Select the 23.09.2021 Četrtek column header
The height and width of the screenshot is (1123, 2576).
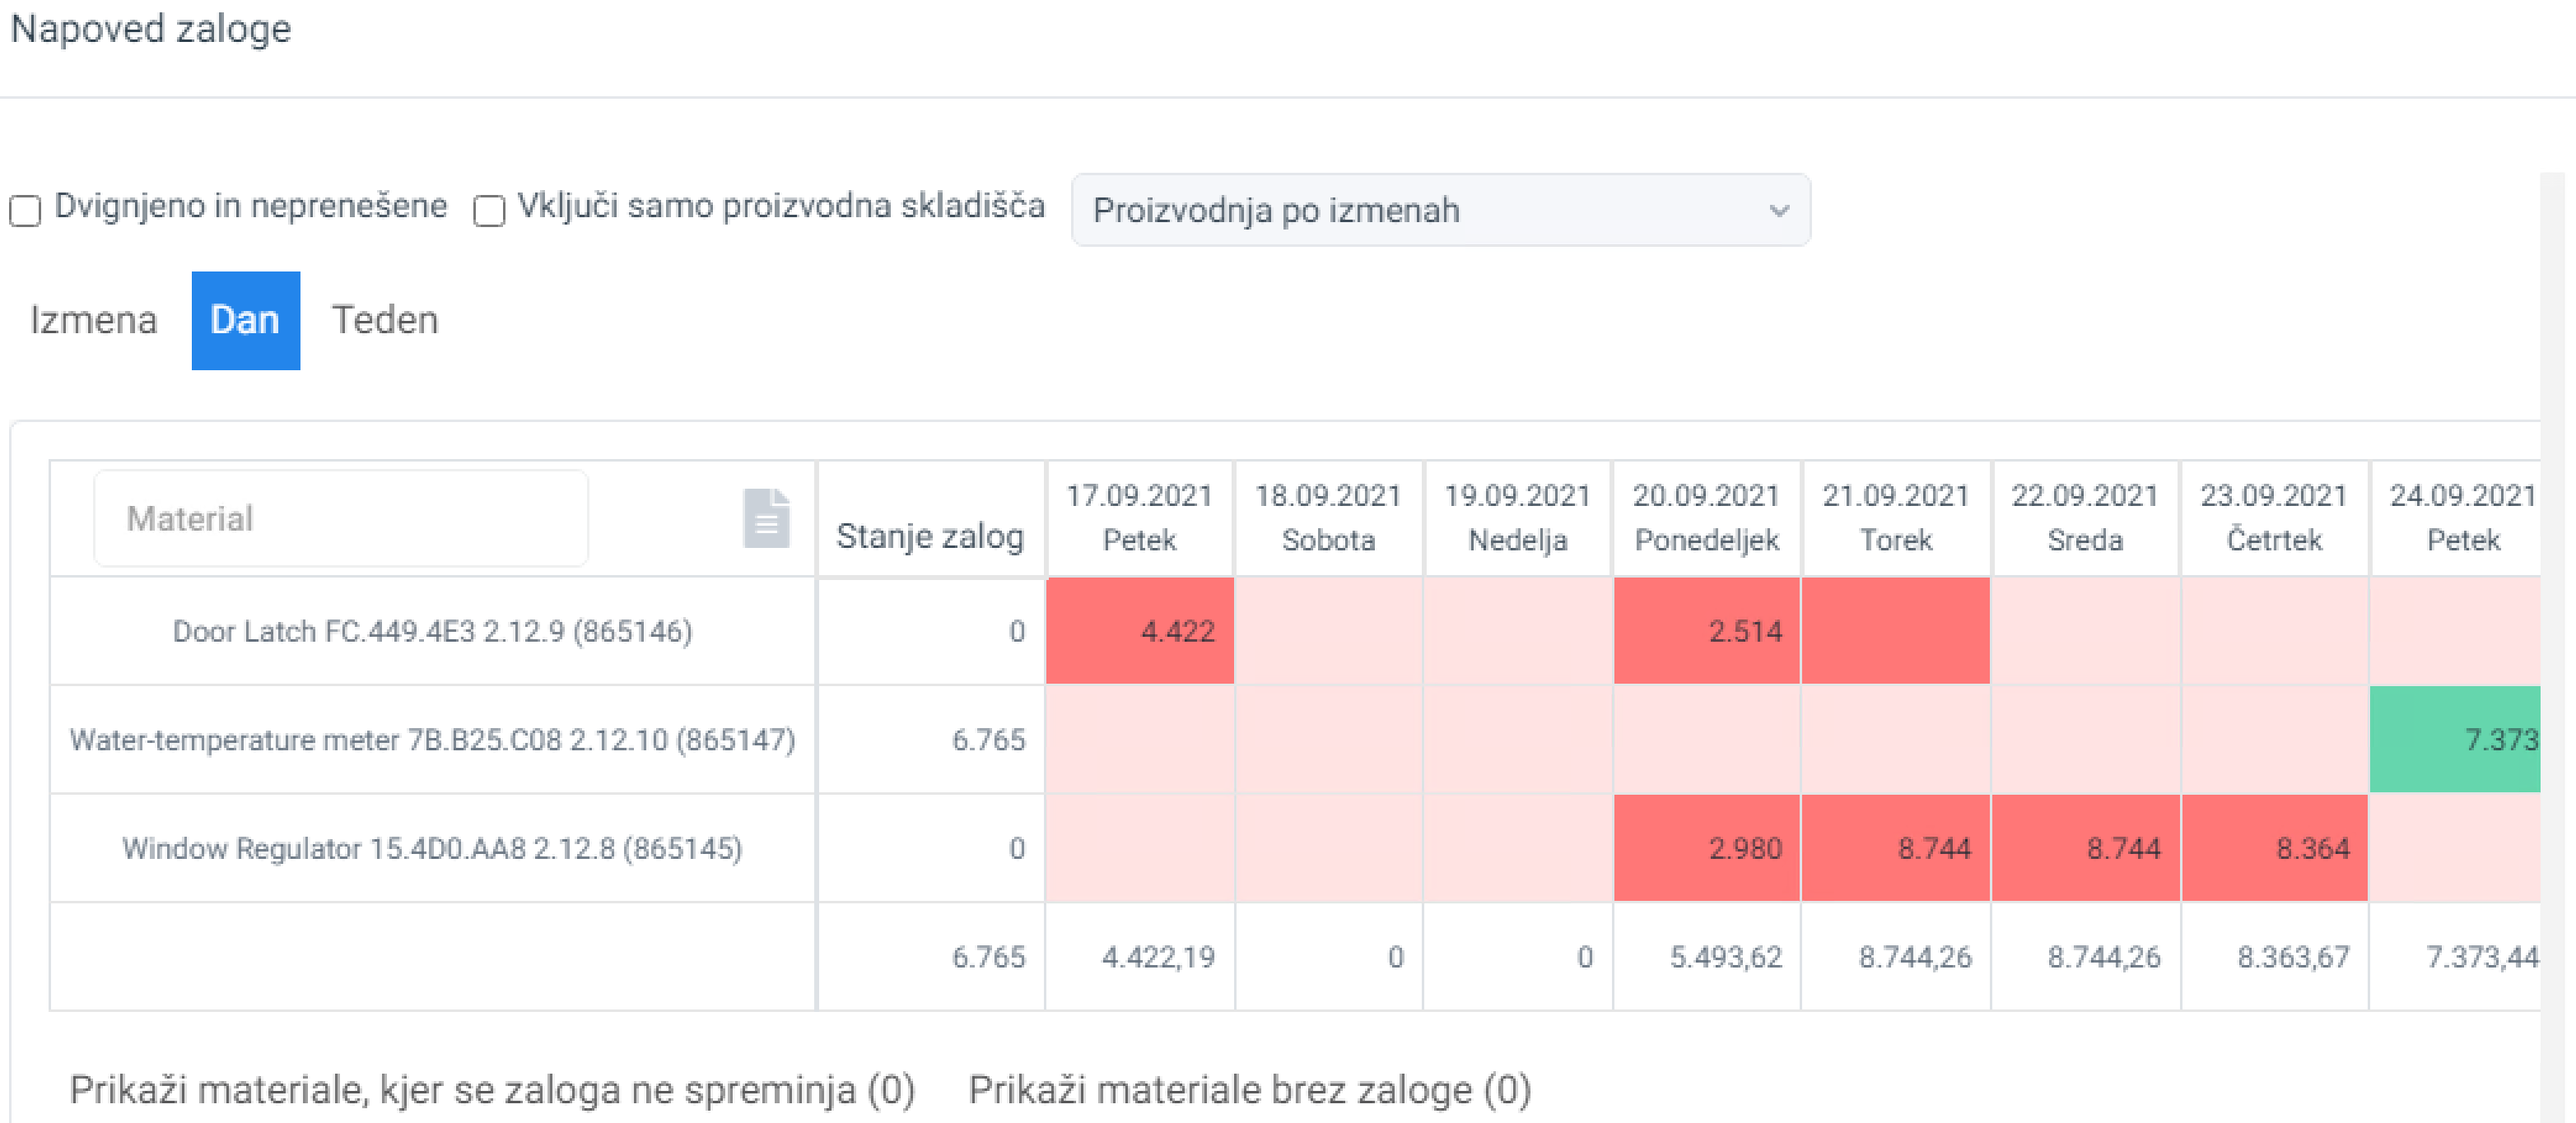[2273, 517]
